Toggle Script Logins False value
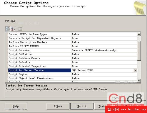The width and height of the screenshot is (147, 113). [x=104, y=74]
